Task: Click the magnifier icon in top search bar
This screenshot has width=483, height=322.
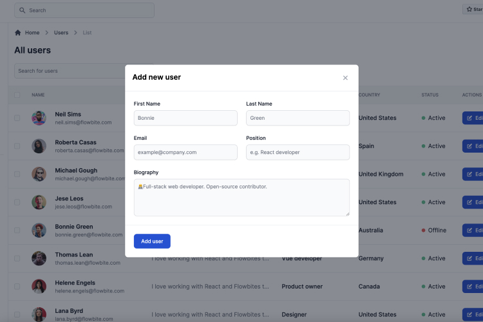Action: 22,10
